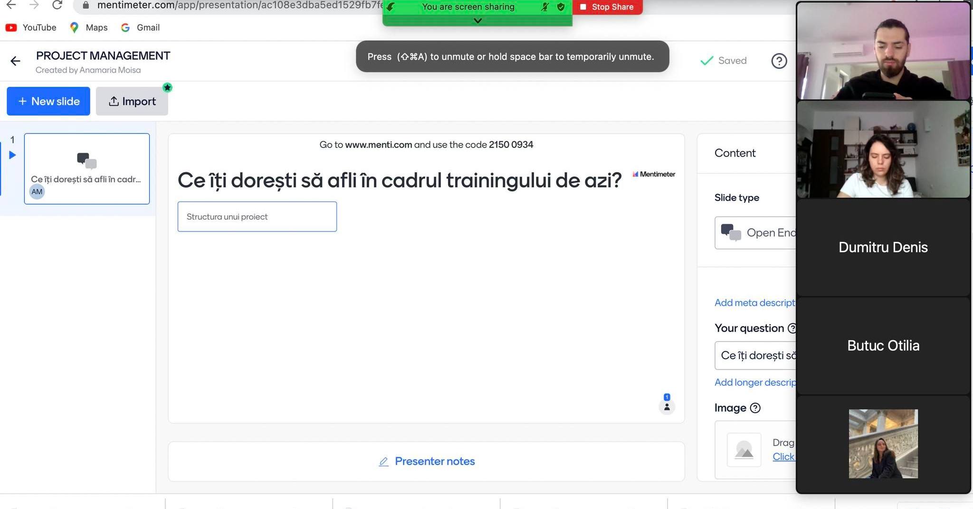Click the Import button
This screenshot has width=973, height=509.
tap(132, 101)
